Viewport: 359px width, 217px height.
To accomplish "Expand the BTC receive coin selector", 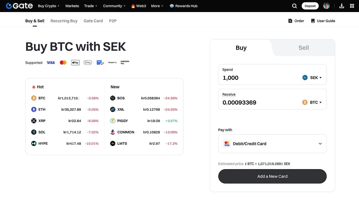I will 312,102.
